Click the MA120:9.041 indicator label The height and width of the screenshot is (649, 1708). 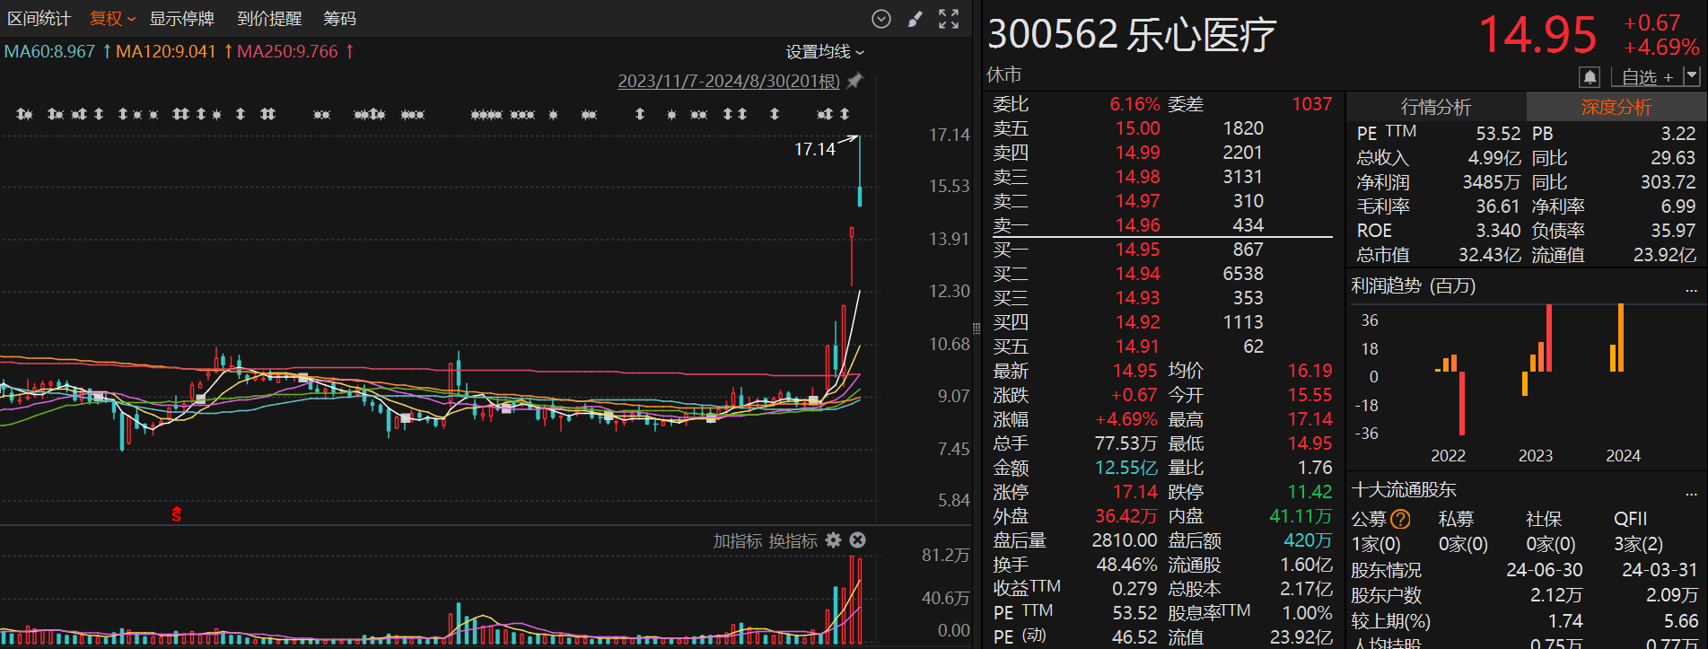pos(166,51)
